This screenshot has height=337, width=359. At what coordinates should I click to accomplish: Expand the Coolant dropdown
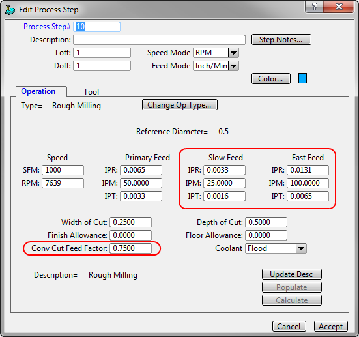(301, 248)
